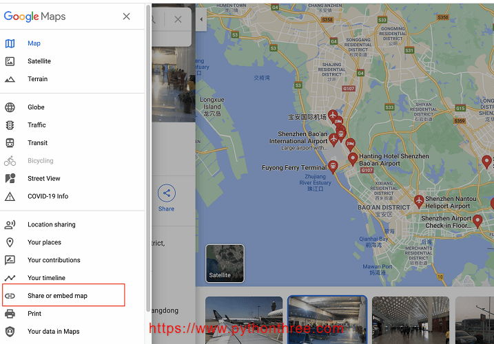Enable Traffic layer
Screen dimensions: 494x344
(x=72, y=125)
